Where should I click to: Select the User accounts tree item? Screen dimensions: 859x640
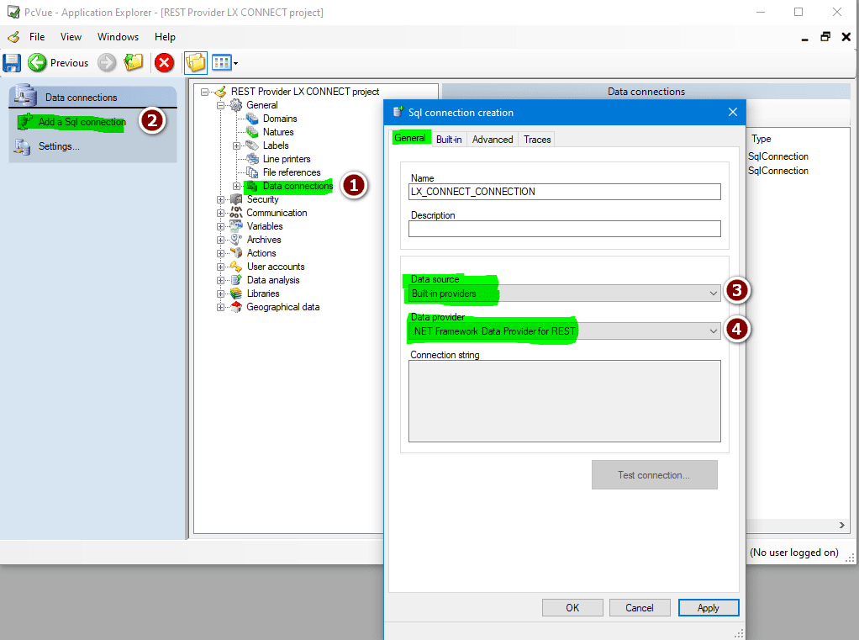(x=276, y=267)
